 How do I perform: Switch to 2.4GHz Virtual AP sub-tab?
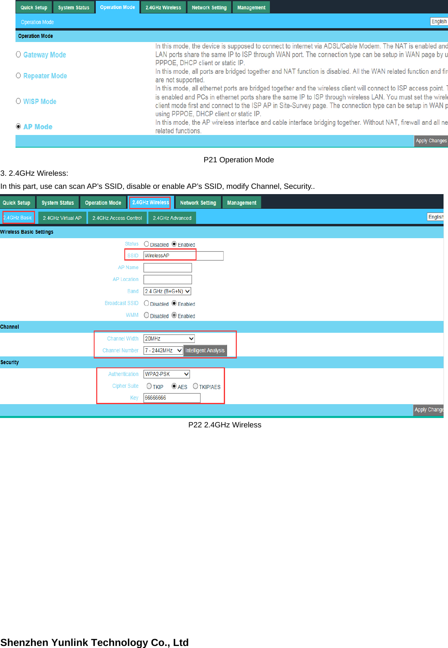click(x=62, y=218)
